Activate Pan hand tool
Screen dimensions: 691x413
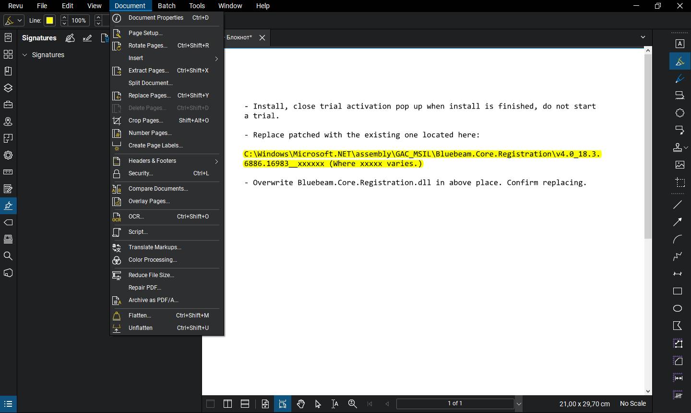301,404
